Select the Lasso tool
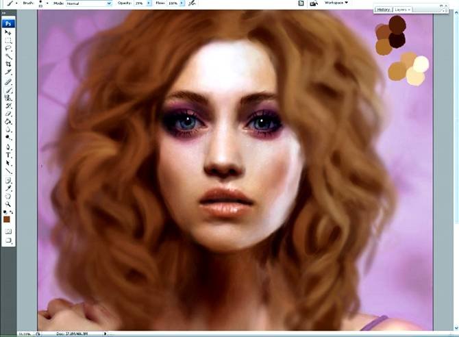Viewport: 459px width, 337px height. (9, 49)
